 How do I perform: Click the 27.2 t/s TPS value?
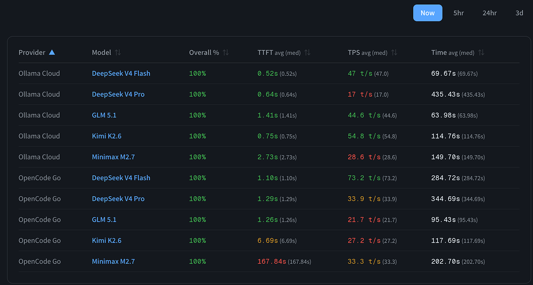click(364, 240)
